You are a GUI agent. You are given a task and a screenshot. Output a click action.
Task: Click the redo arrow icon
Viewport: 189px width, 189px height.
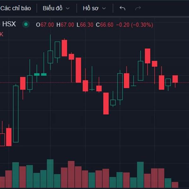click(x=138, y=8)
